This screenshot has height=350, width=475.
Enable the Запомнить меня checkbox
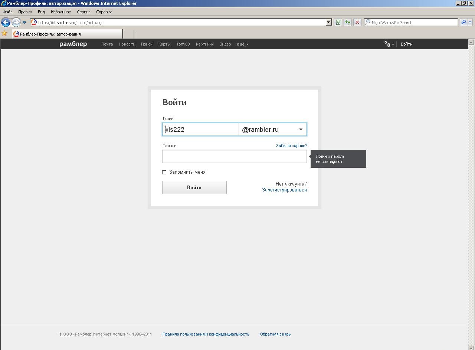click(164, 172)
